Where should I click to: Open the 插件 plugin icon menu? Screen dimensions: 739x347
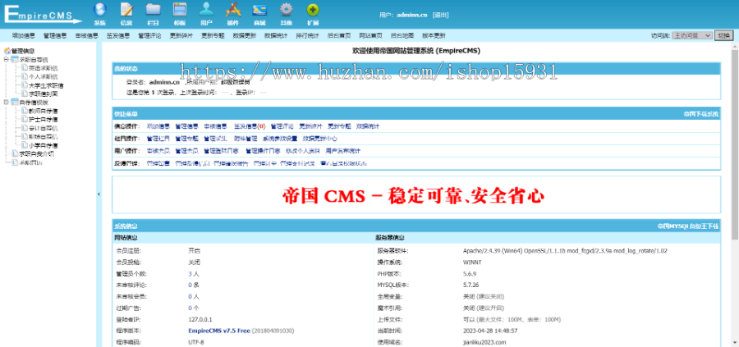(233, 14)
